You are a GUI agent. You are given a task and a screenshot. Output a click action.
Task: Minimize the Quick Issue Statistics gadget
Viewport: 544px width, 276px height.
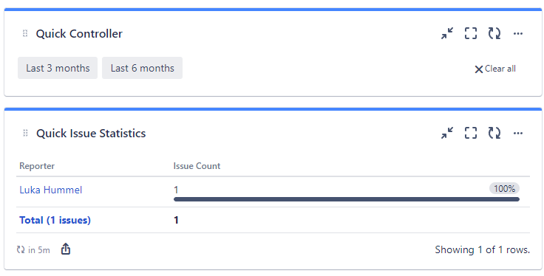(447, 133)
